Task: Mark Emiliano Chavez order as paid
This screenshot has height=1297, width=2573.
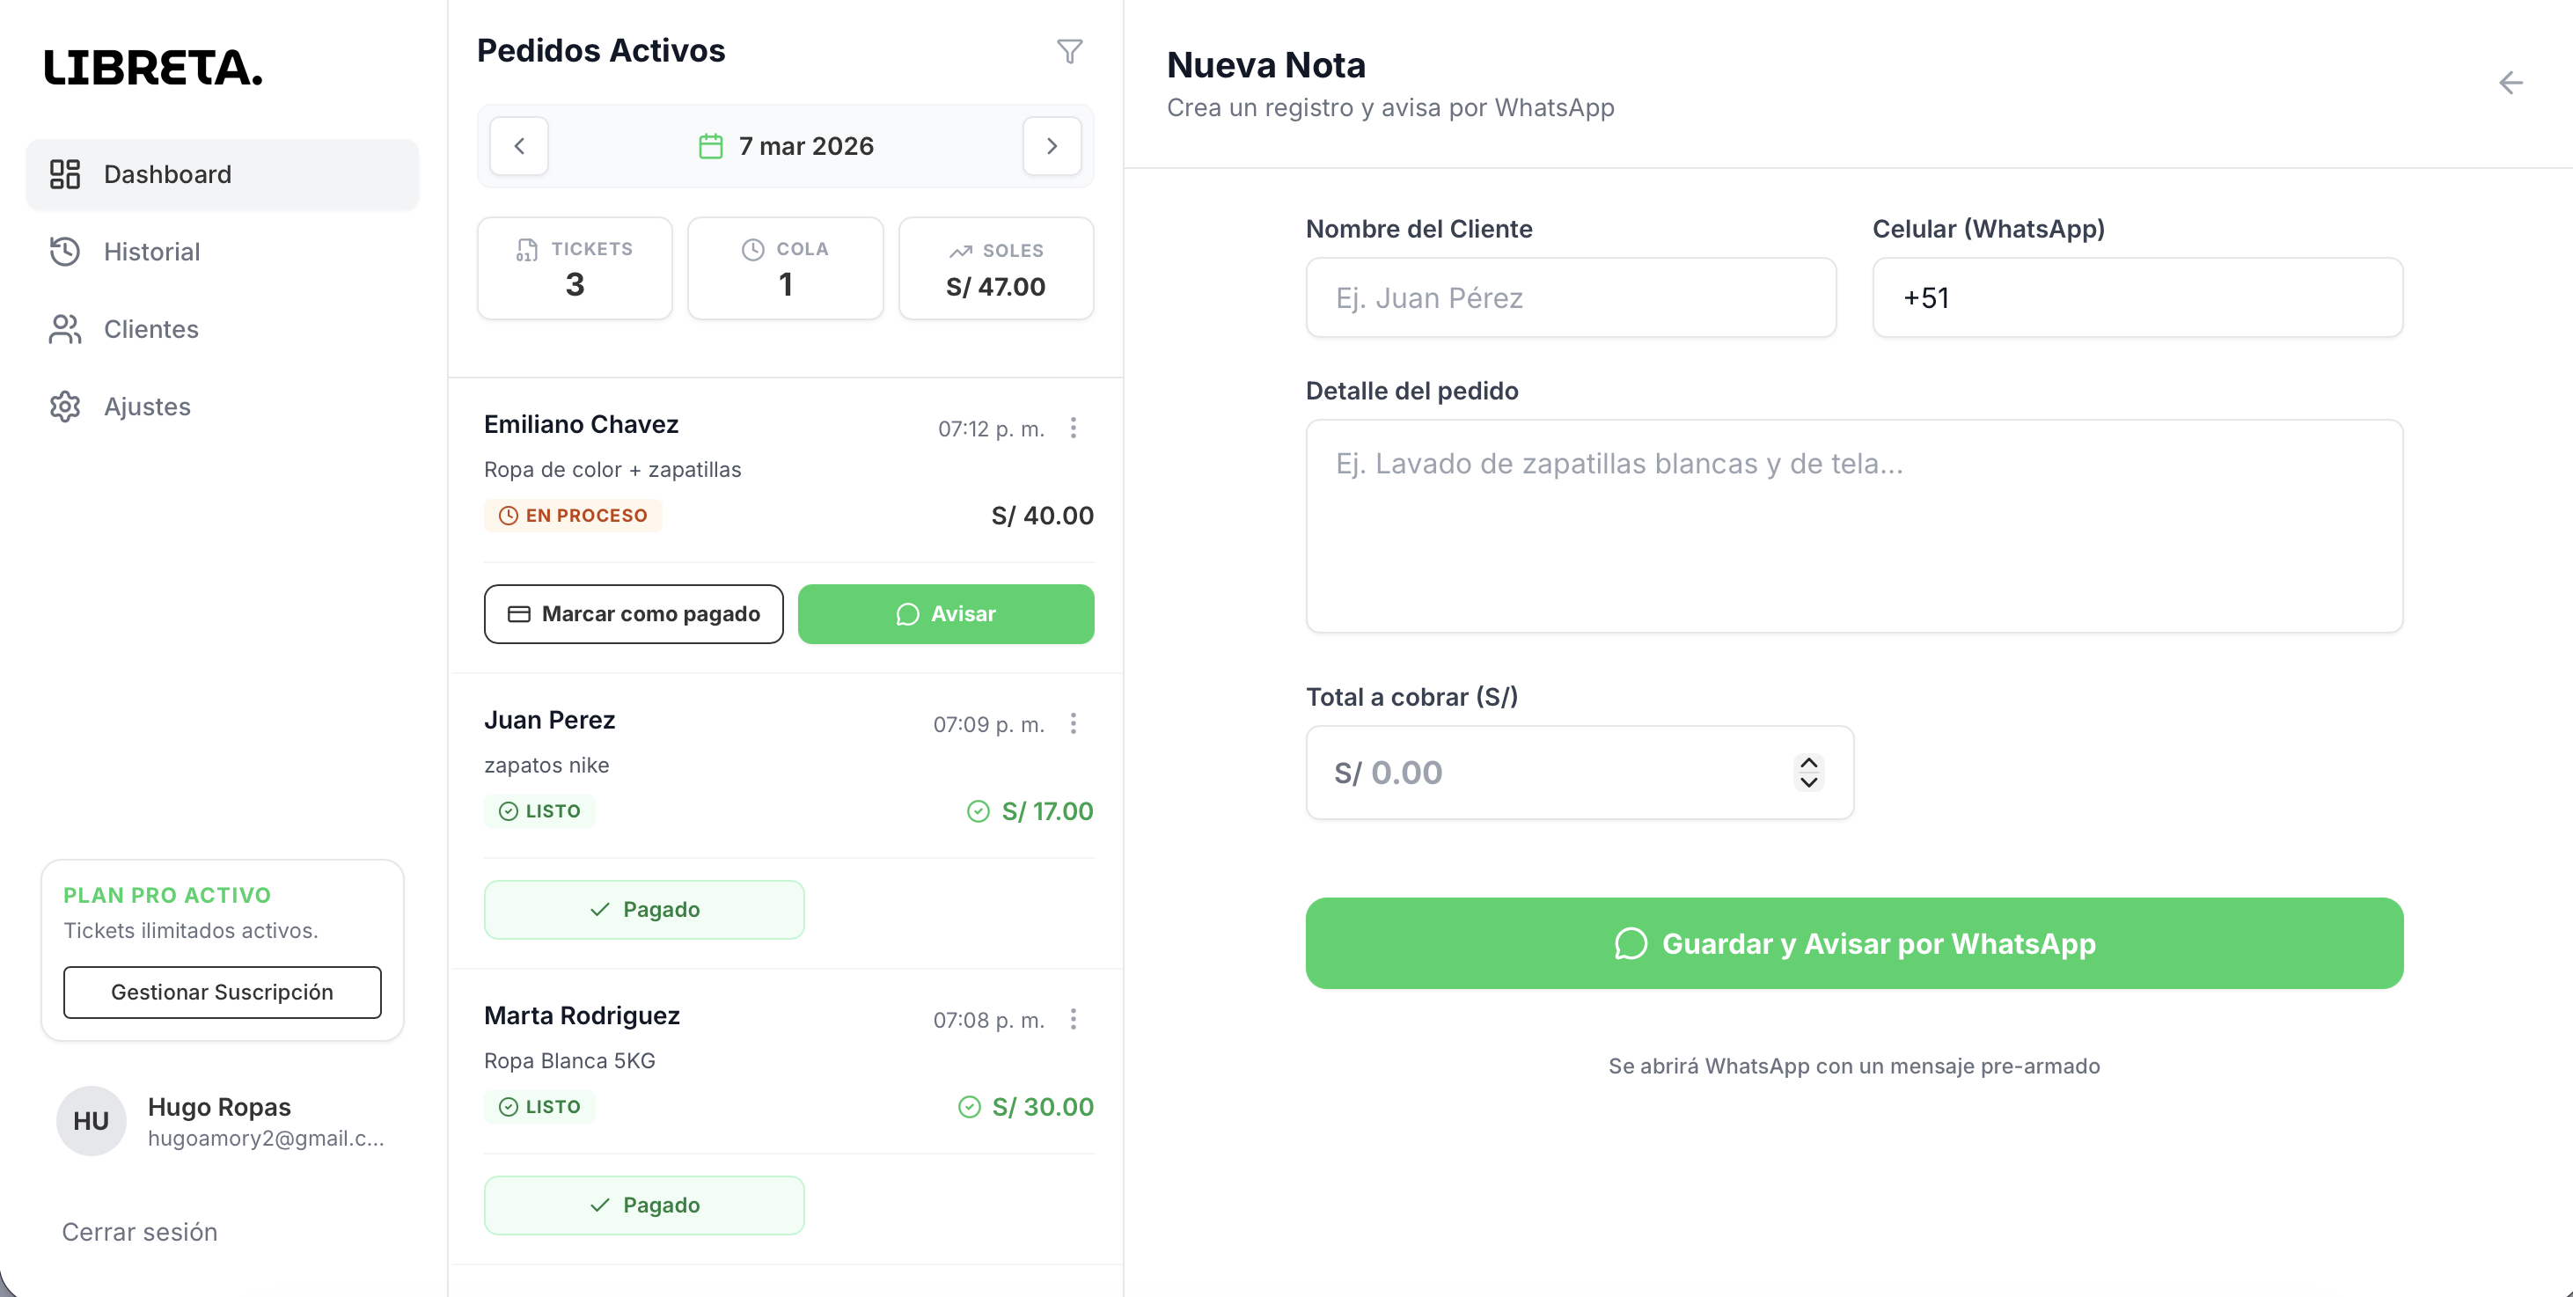Action: coord(634,613)
